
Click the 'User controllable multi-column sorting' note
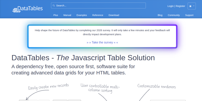click(x=100, y=88)
